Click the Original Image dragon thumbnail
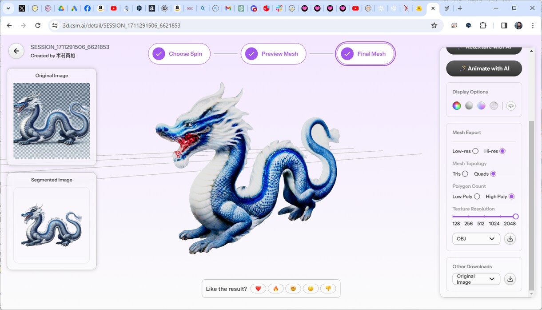542x310 pixels. [x=52, y=121]
